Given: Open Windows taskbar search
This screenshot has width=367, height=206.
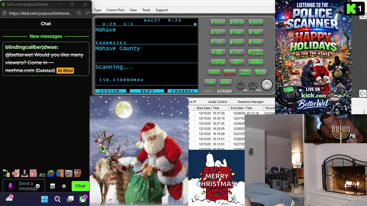Looking at the screenshot, I should coord(57,199).
